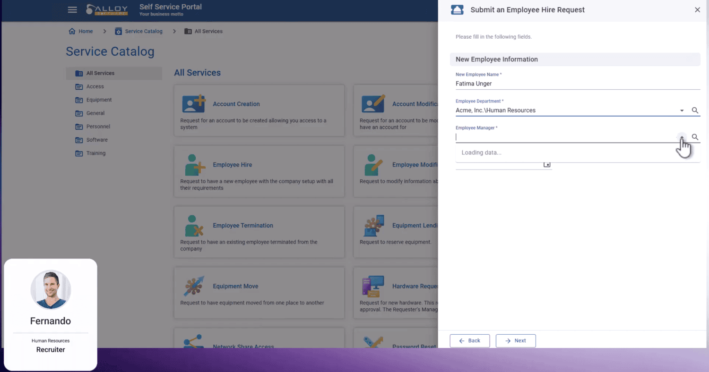Click the calendar icon on the date field

(547, 164)
